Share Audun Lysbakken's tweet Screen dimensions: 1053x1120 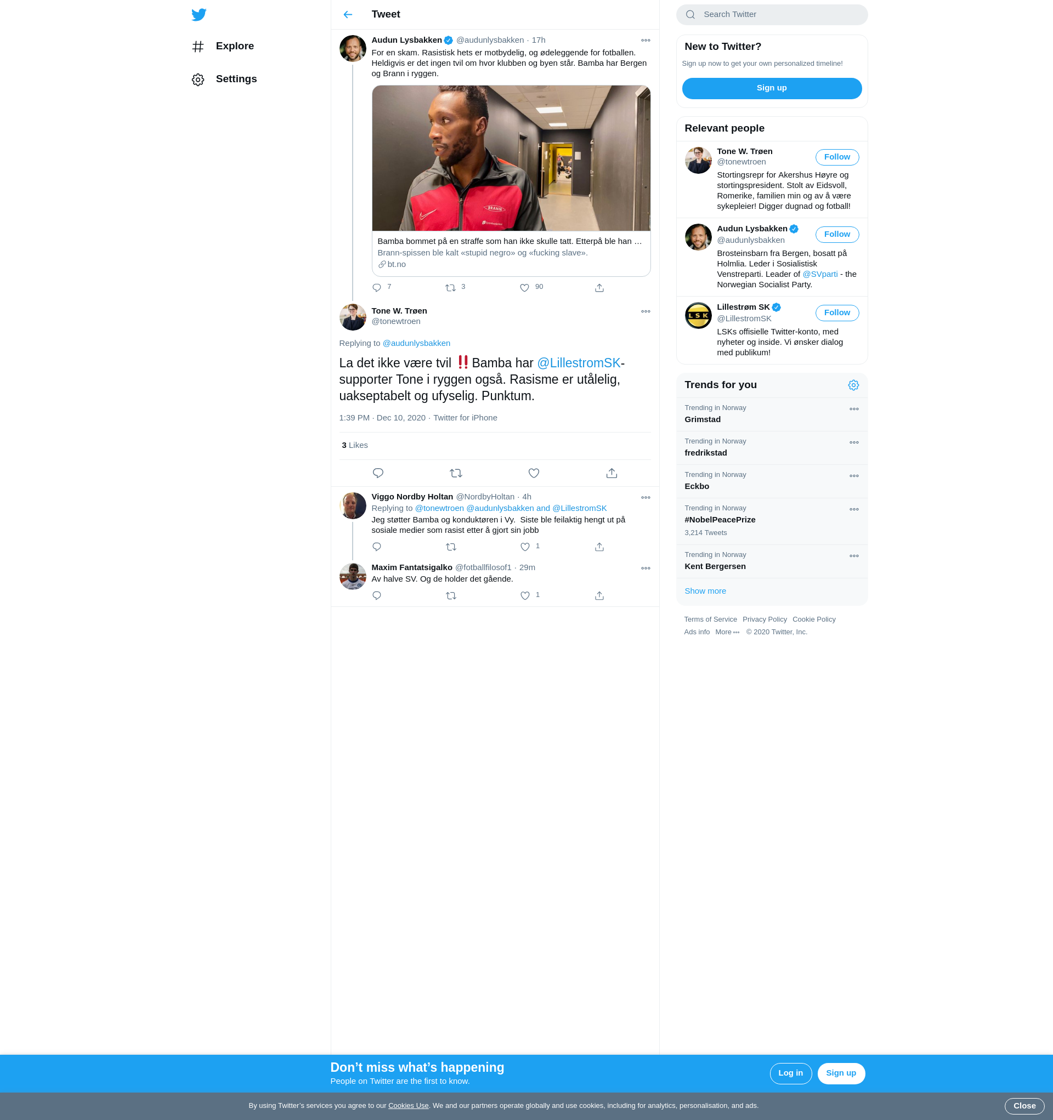599,288
